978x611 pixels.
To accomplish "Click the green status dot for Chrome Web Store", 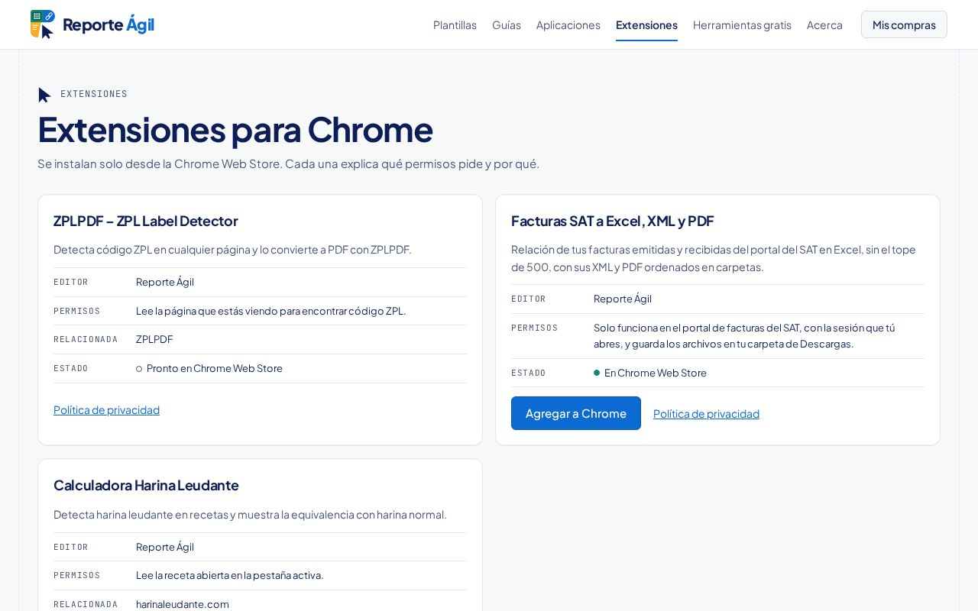I will pyautogui.click(x=597, y=373).
